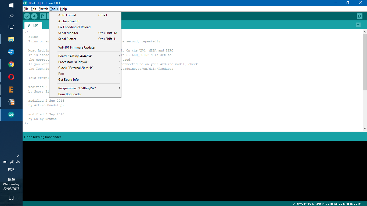Open the Serial Monitor magnifier icon
This screenshot has width=367, height=206.
coord(359,16)
